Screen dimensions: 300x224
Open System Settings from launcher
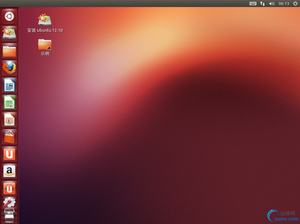tap(9, 203)
